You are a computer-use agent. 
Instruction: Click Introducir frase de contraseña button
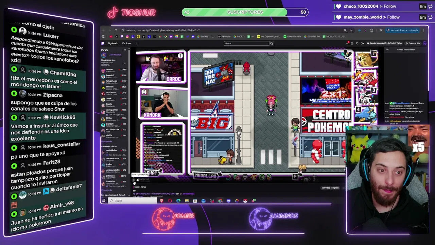[x=402, y=30]
